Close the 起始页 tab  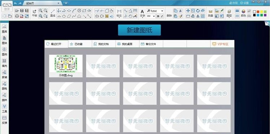pos(58,3)
